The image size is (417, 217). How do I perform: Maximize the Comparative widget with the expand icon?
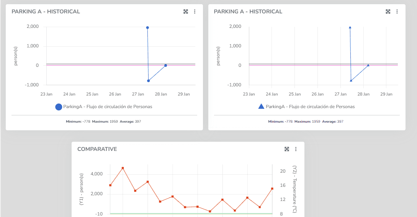[x=286, y=149]
